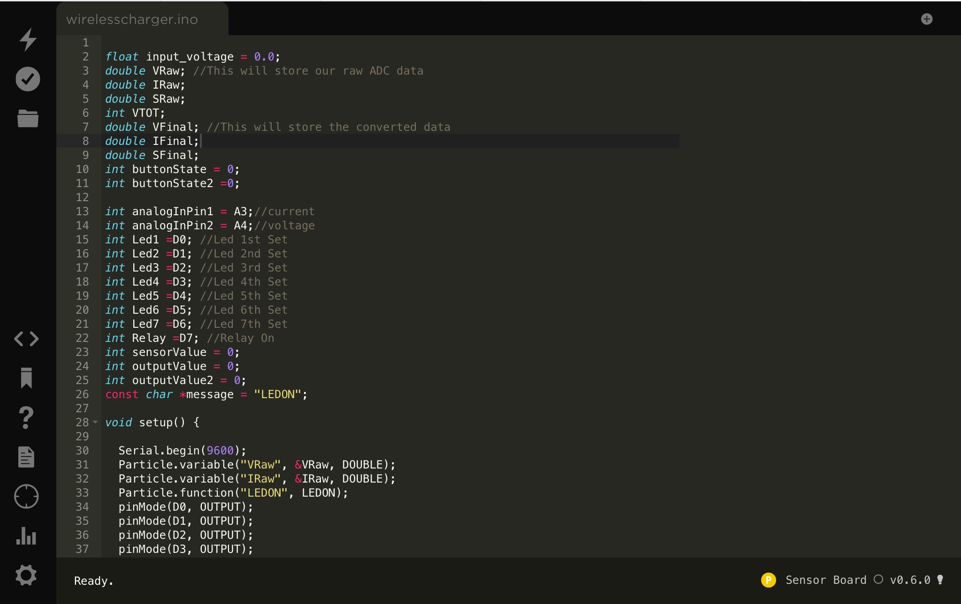Screen dimensions: 961x604
Task: Open Docs via the document icon
Action: click(x=26, y=457)
